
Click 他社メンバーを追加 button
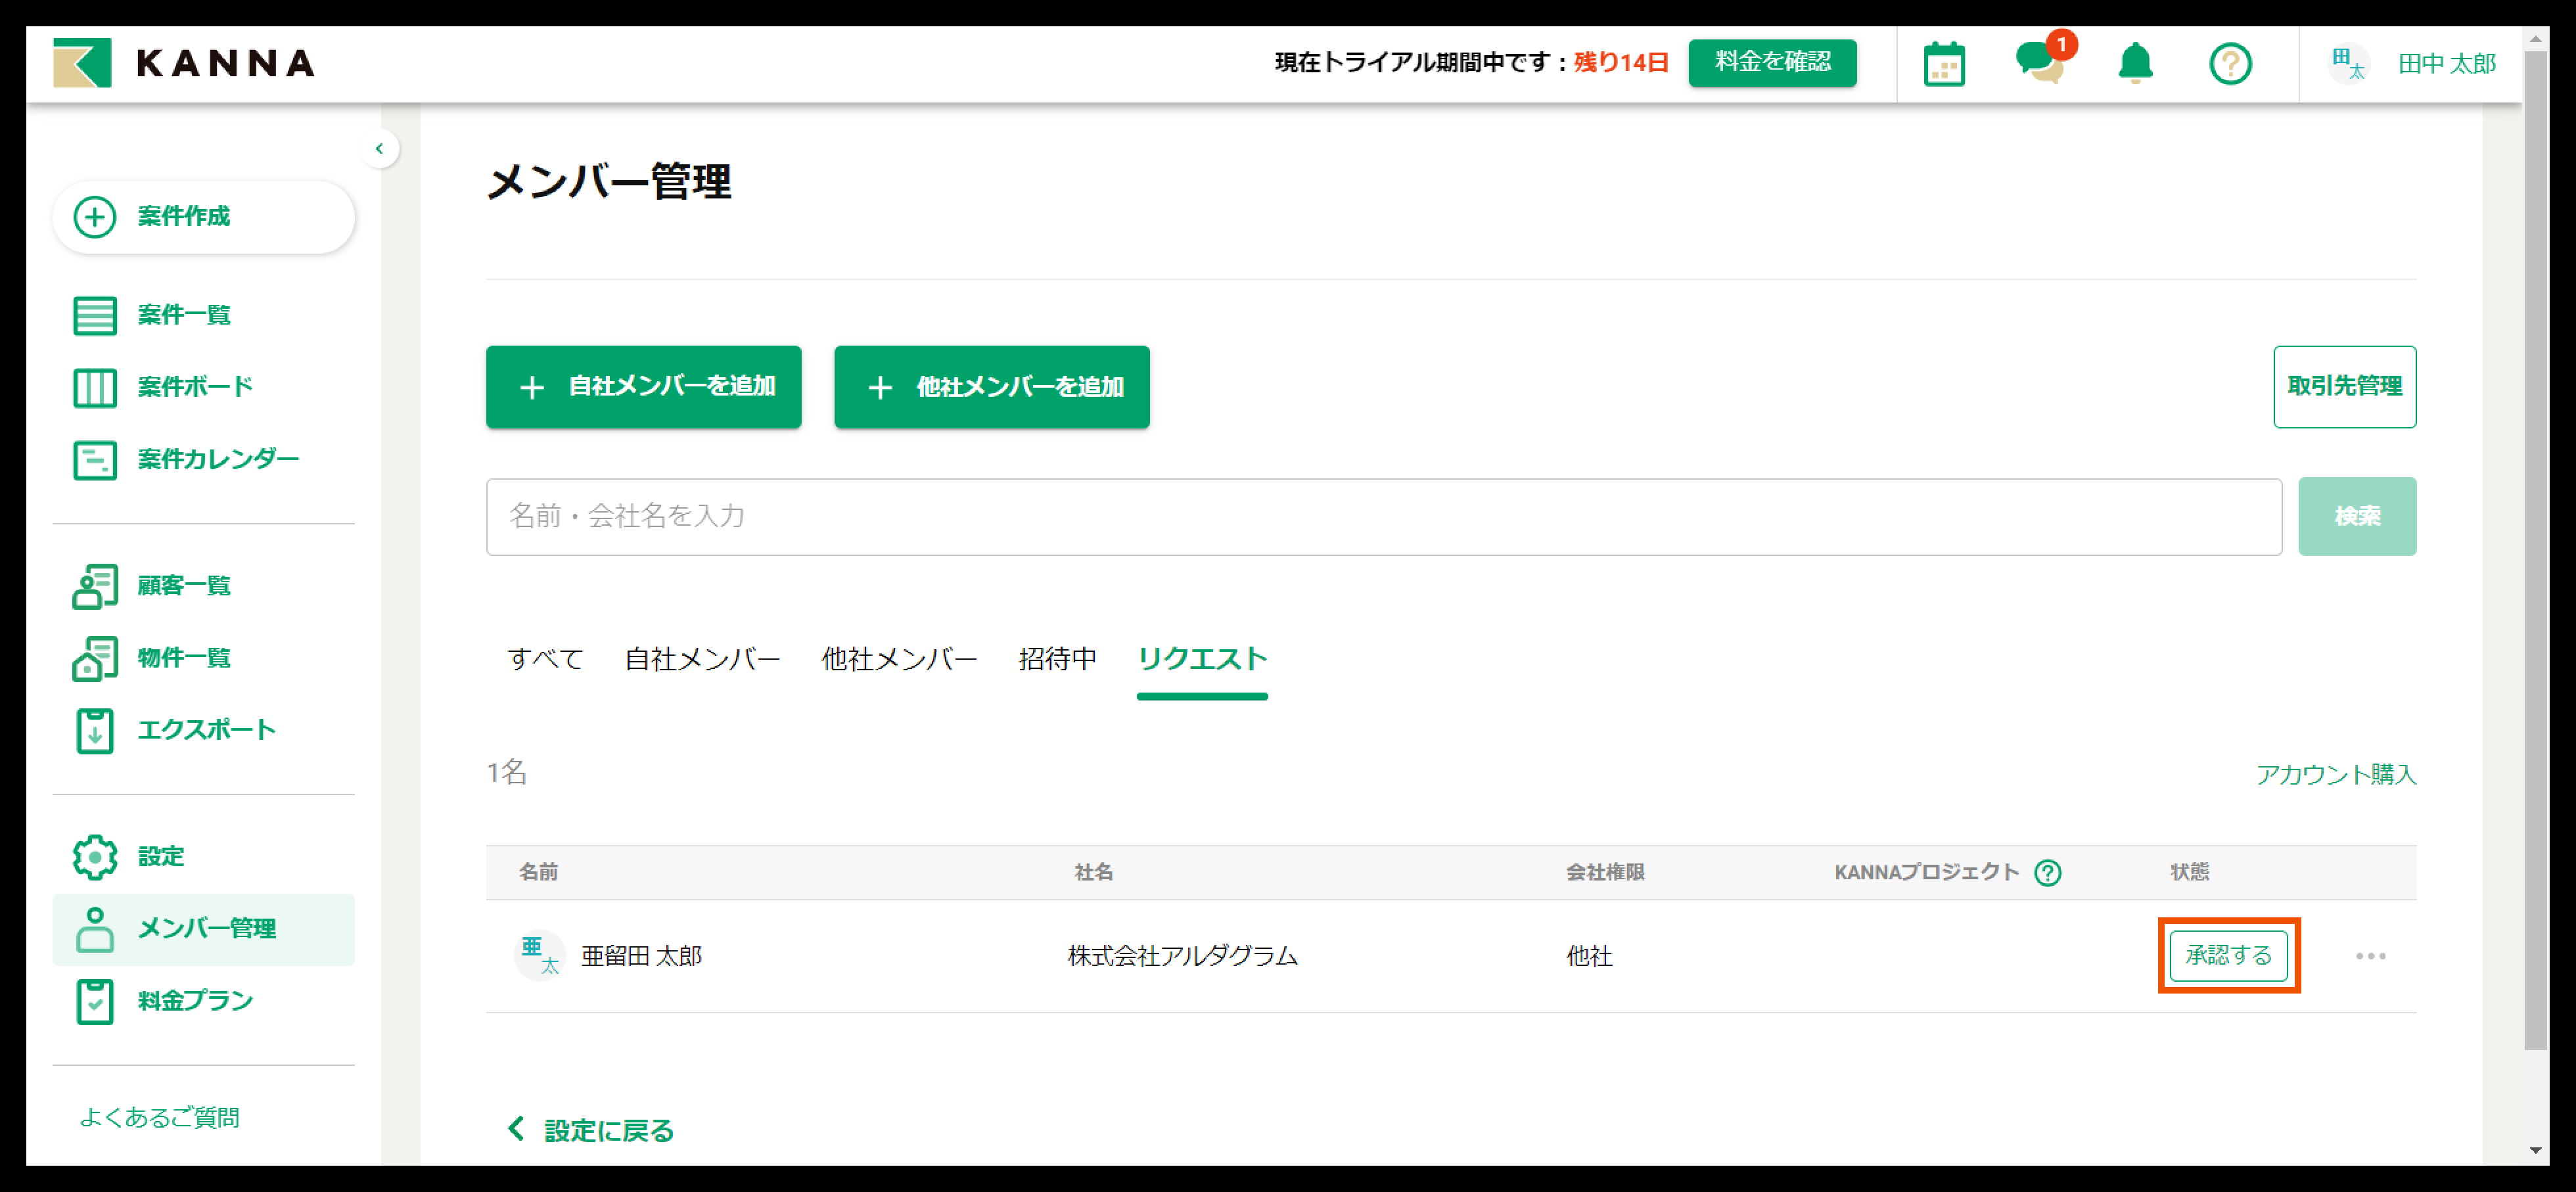point(991,387)
